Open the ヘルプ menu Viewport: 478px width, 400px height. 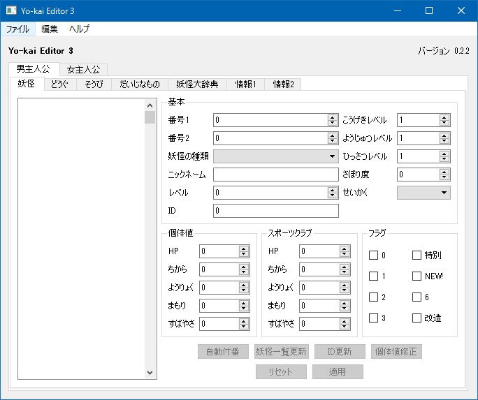tap(79, 29)
